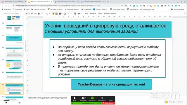Pause Share in Zoom toolbar
The height and width of the screenshot is (105, 187).
click(x=102, y=99)
